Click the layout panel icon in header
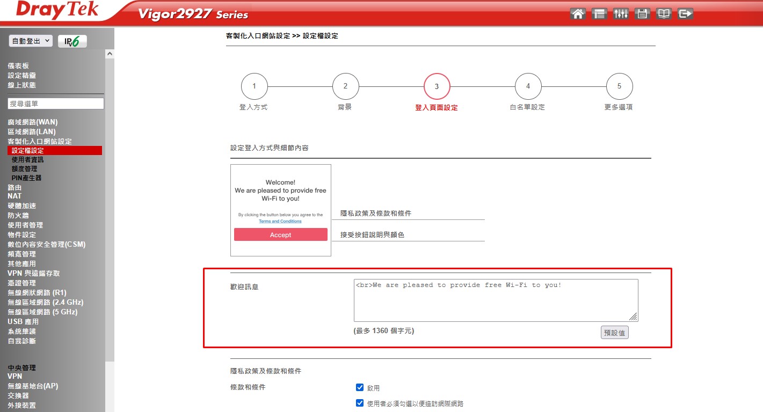Image resolution: width=763 pixels, height=412 pixels. (x=599, y=14)
